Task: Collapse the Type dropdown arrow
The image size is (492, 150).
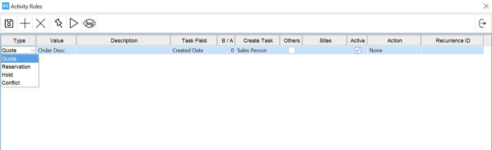Action: (x=33, y=50)
